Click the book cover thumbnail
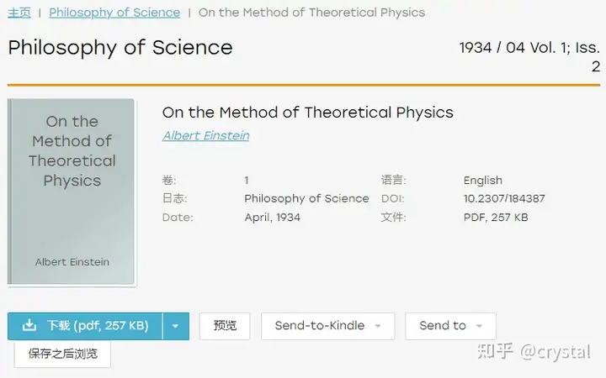Image resolution: width=606 pixels, height=378 pixels. (x=71, y=192)
